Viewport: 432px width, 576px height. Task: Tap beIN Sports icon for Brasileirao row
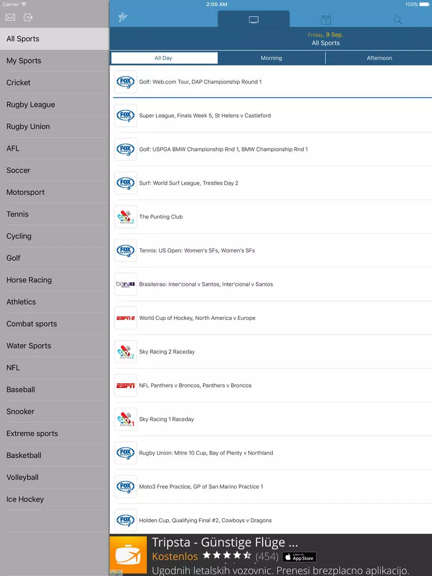(126, 284)
